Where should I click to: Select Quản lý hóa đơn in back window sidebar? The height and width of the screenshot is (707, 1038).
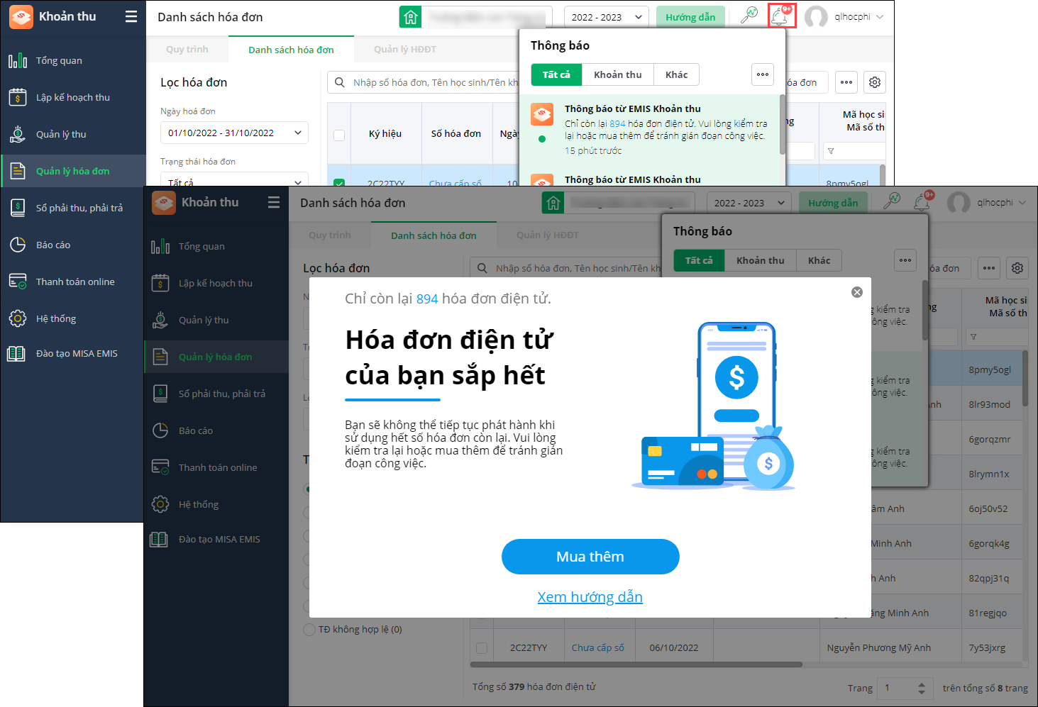click(72, 171)
